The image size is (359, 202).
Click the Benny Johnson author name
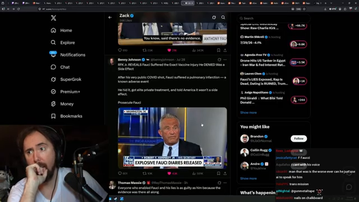129,59
